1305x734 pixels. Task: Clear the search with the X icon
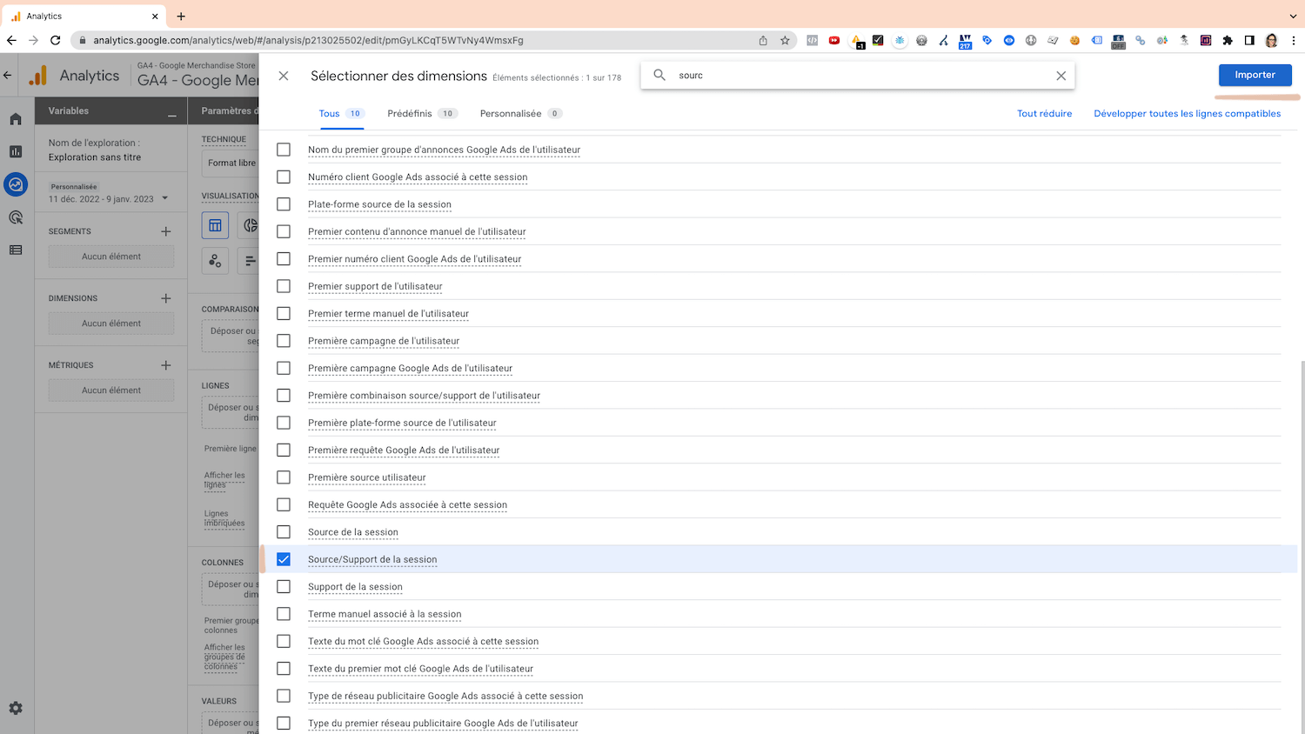point(1061,75)
